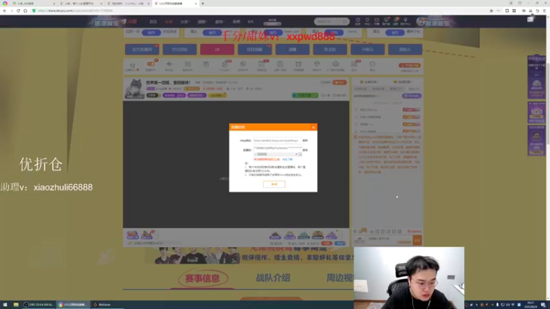The width and height of the screenshot is (550, 309).
Task: Open the OBS app in Windows taskbar
Action: point(38,305)
